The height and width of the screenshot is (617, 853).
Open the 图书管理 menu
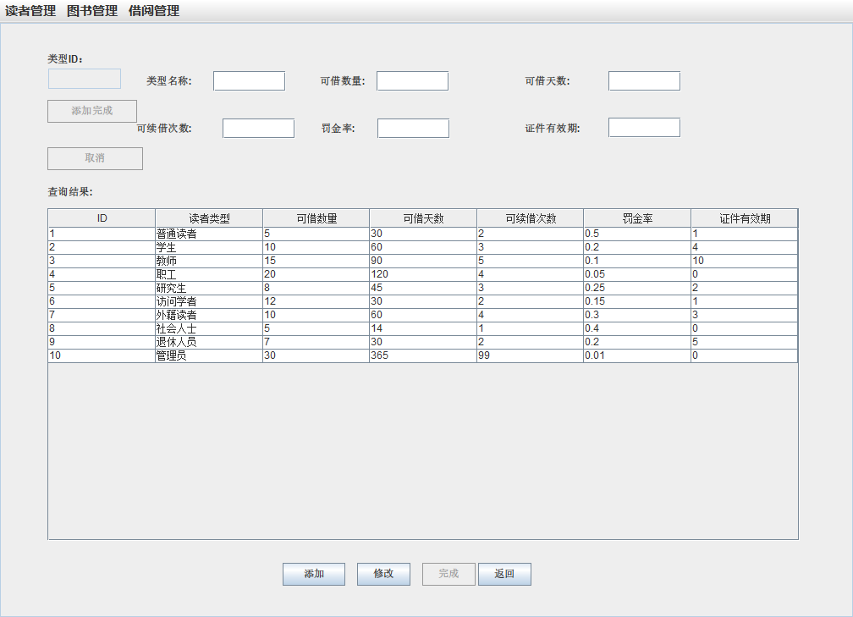point(92,11)
